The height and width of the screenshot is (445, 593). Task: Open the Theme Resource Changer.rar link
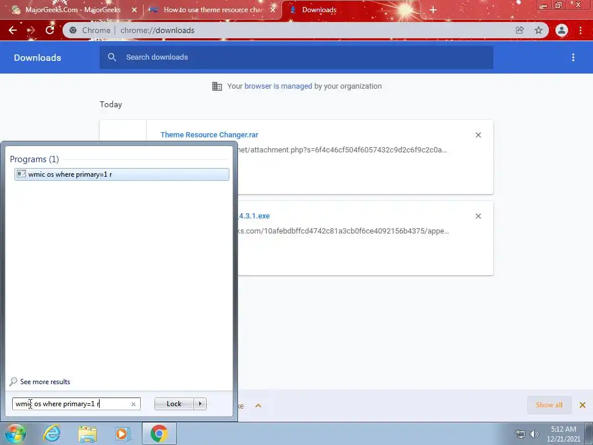(x=209, y=134)
